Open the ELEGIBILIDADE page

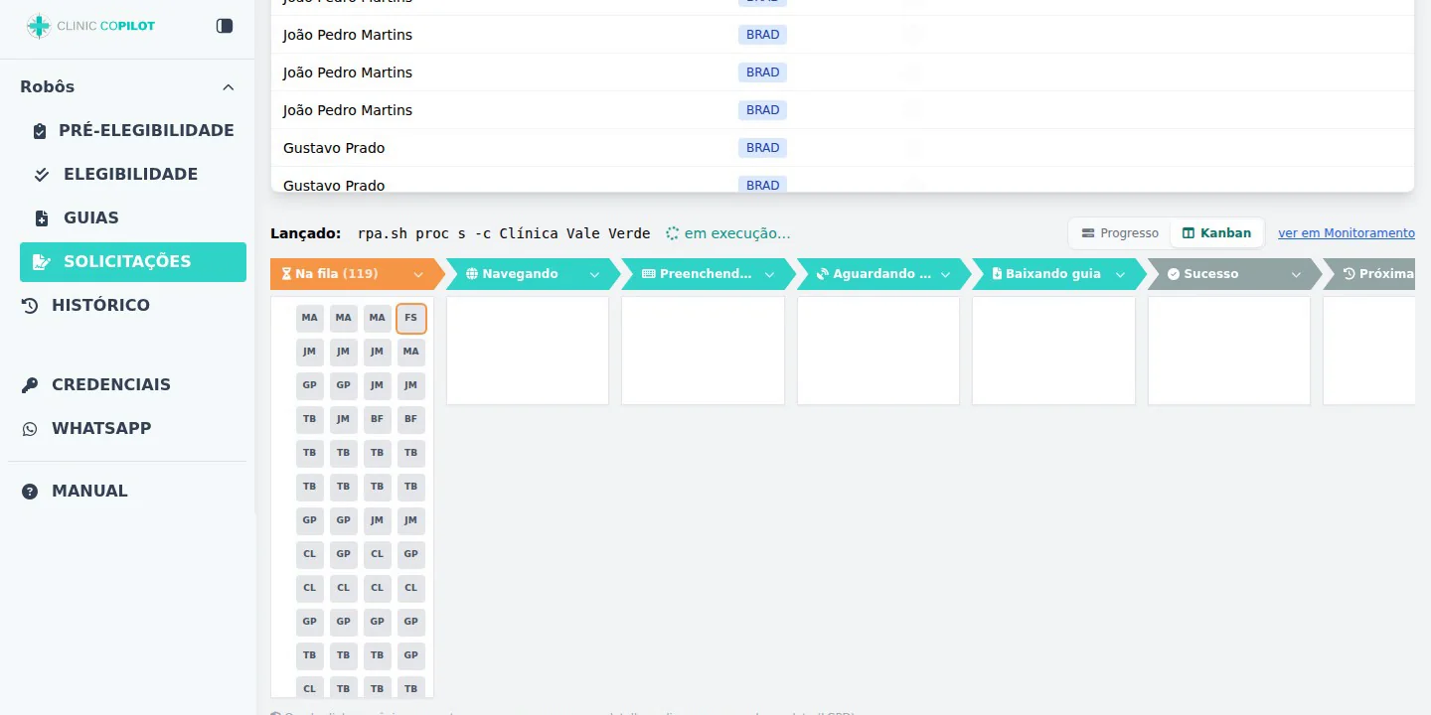tap(133, 175)
